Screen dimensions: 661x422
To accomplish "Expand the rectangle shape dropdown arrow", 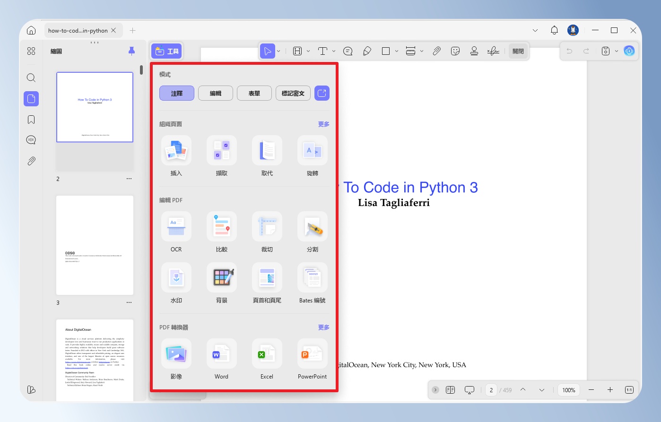I will coord(397,51).
